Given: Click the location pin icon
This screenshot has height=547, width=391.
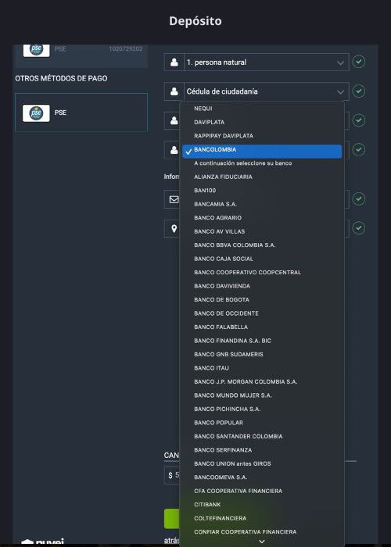Looking at the screenshot, I should (174, 228).
